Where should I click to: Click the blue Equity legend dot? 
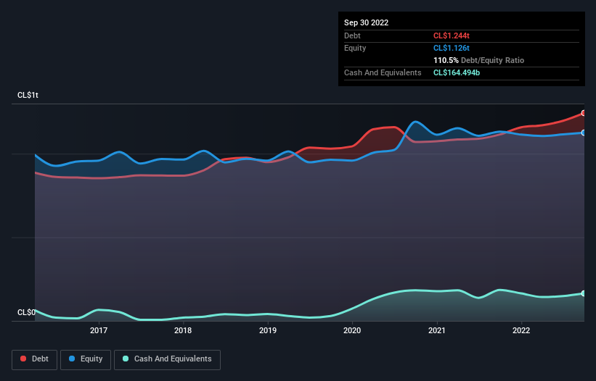72,359
